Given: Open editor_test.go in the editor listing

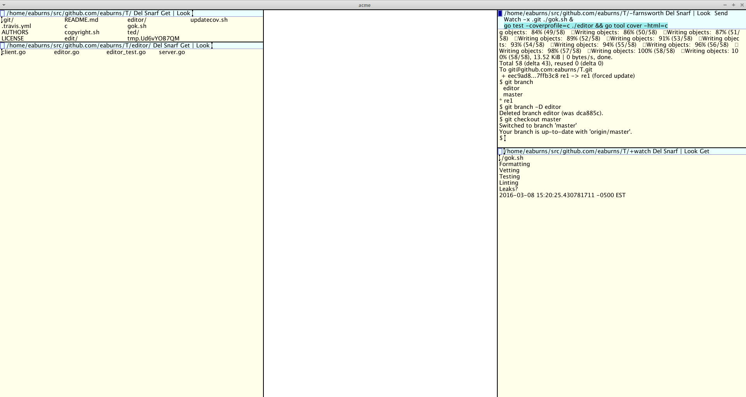Looking at the screenshot, I should (126, 52).
